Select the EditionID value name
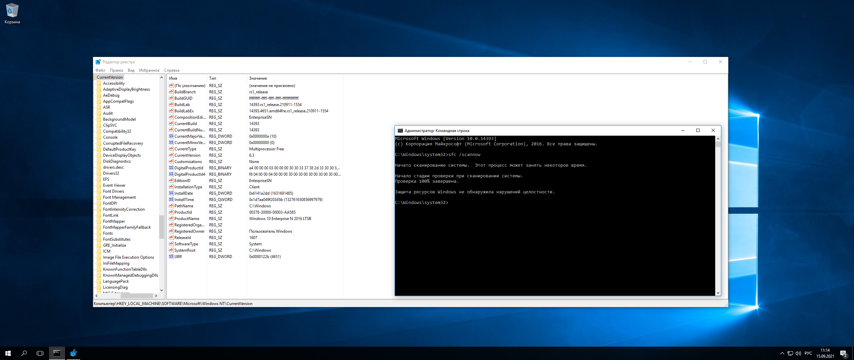Image resolution: width=854 pixels, height=360 pixels. coord(182,181)
